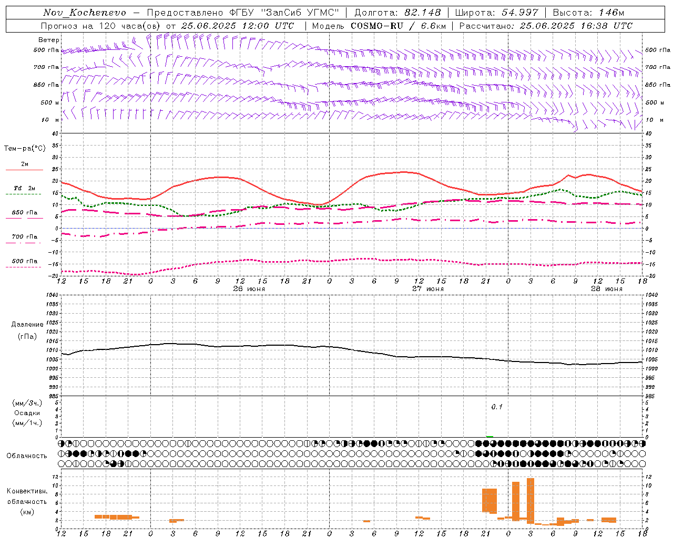The width and height of the screenshot is (673, 538).
Task: Select the 'Широта: 54.997' header value
Action: pos(497,13)
